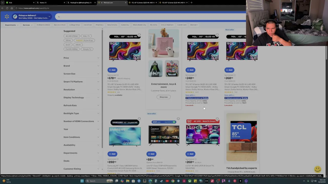
Task: Favorite the TCL 85" QLED with heart icon
Action: [x=139, y=35]
